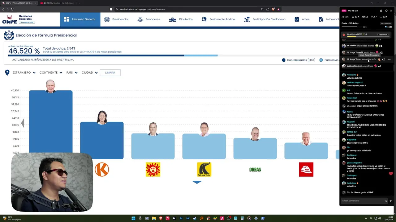Open the three-dot menu on Jorge Tayp's gift
The height and width of the screenshot is (222, 396).
point(389,60)
